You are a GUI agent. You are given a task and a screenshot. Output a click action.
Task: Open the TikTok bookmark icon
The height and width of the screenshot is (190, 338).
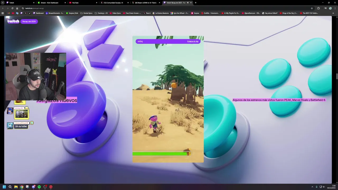30,13
